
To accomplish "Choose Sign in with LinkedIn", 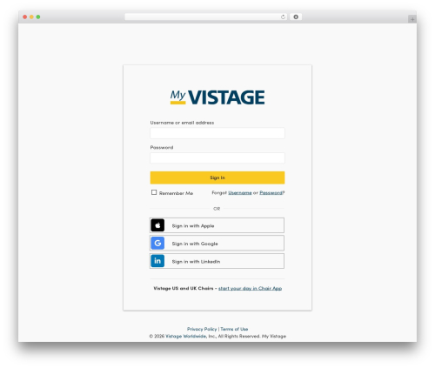I will 217,261.
